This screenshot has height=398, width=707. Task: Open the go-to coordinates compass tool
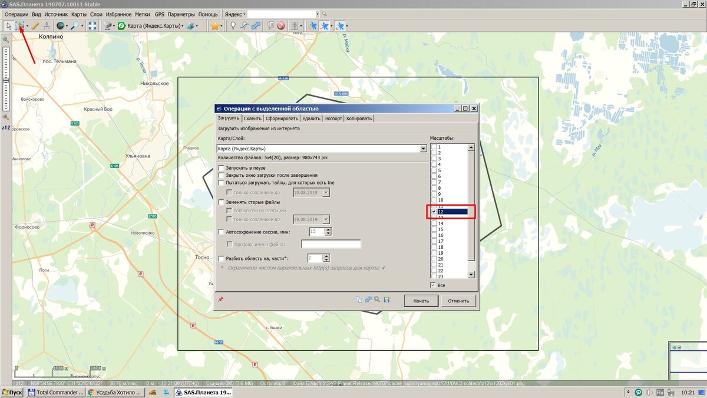click(47, 26)
